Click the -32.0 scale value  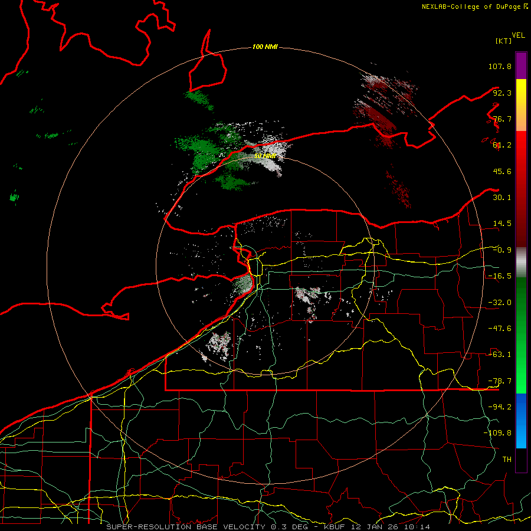coord(500,303)
